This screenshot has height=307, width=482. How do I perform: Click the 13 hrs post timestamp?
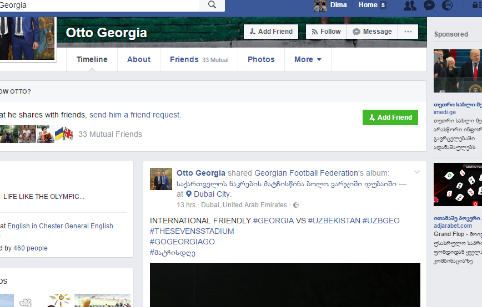click(186, 205)
